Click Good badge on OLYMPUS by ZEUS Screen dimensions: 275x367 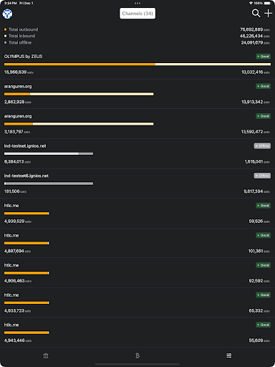pos(263,57)
